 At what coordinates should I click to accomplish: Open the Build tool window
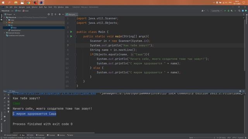(x=70, y=135)
